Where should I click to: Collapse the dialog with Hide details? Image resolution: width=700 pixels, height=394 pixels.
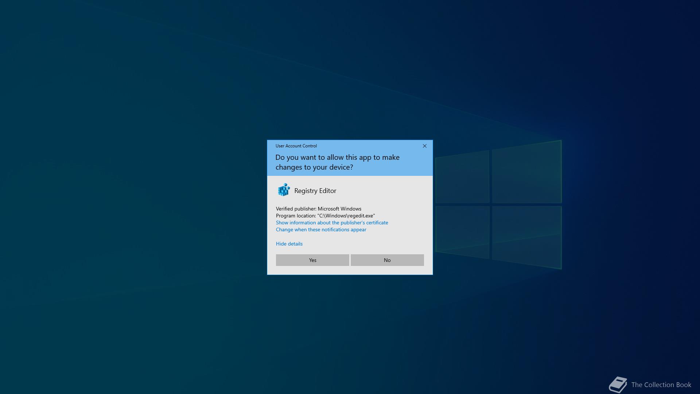tap(289, 244)
